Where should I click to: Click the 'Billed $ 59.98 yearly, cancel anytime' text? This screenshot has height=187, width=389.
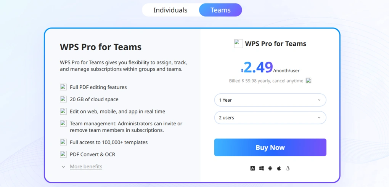(266, 81)
